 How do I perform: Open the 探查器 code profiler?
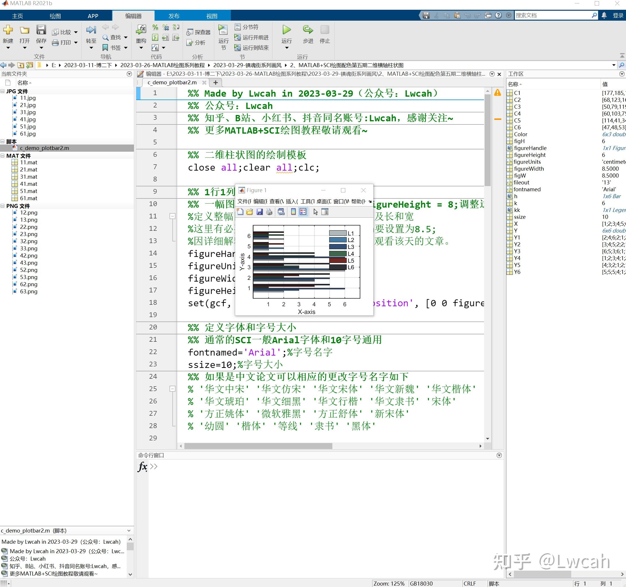tap(198, 32)
